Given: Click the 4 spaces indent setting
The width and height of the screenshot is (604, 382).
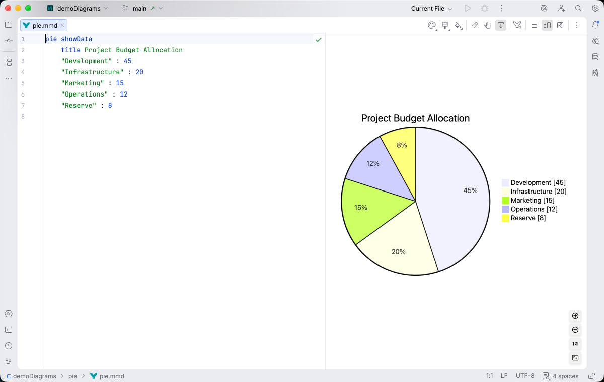Looking at the screenshot, I should tap(561, 376).
